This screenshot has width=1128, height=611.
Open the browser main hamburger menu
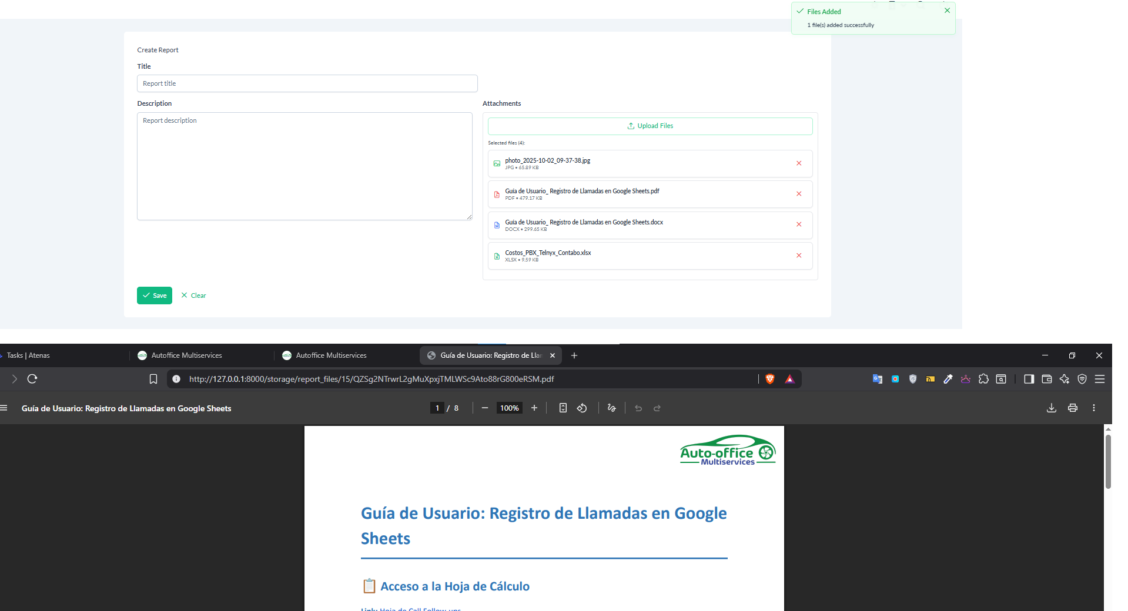(x=1100, y=379)
